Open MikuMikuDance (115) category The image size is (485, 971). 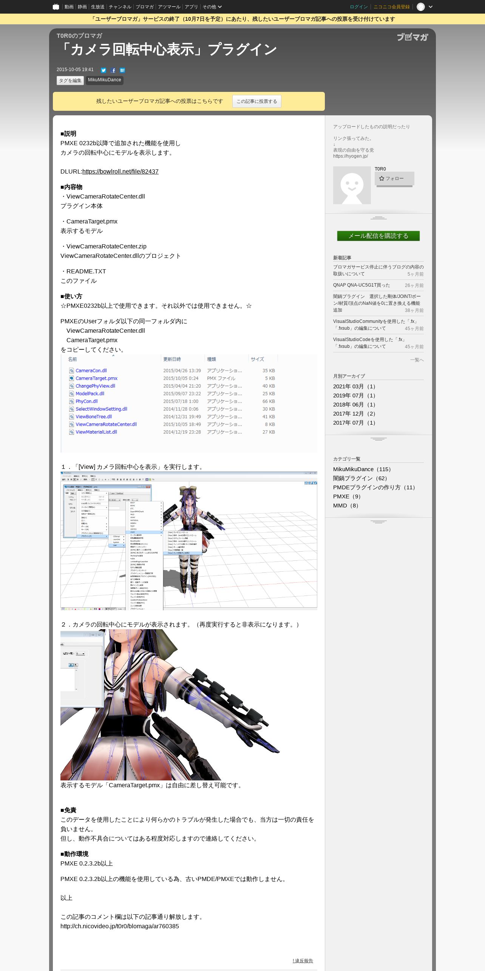coord(363,469)
